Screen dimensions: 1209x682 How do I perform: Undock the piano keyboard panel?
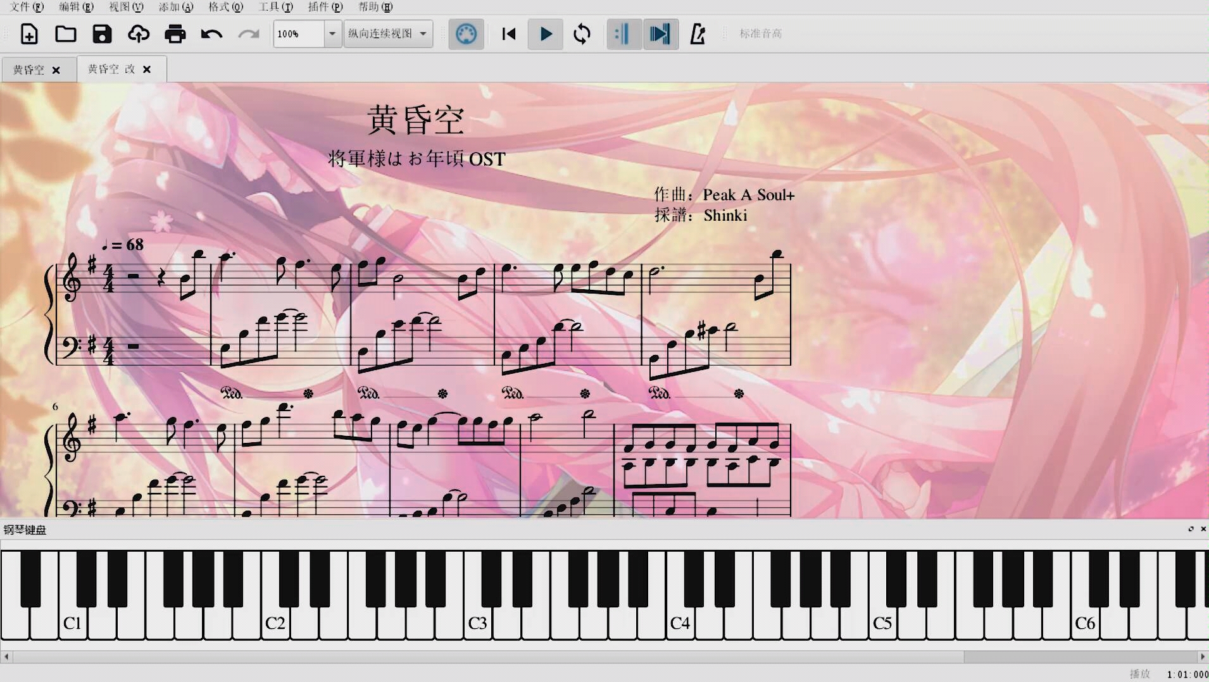(x=1191, y=529)
